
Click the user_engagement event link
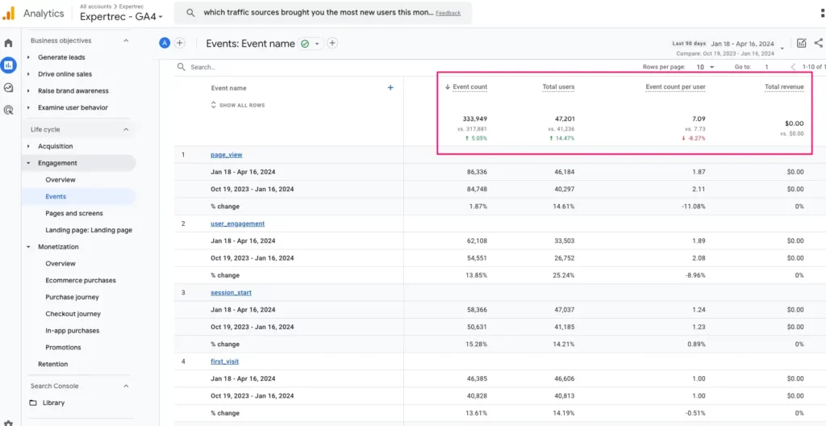point(237,223)
